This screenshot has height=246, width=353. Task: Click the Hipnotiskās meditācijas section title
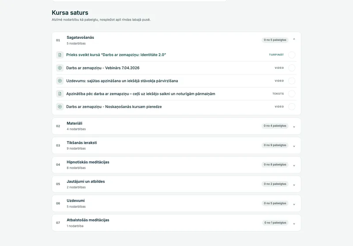[88, 162]
